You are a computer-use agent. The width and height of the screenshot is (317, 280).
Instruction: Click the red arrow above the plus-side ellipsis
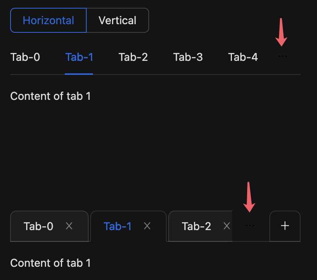(249, 197)
